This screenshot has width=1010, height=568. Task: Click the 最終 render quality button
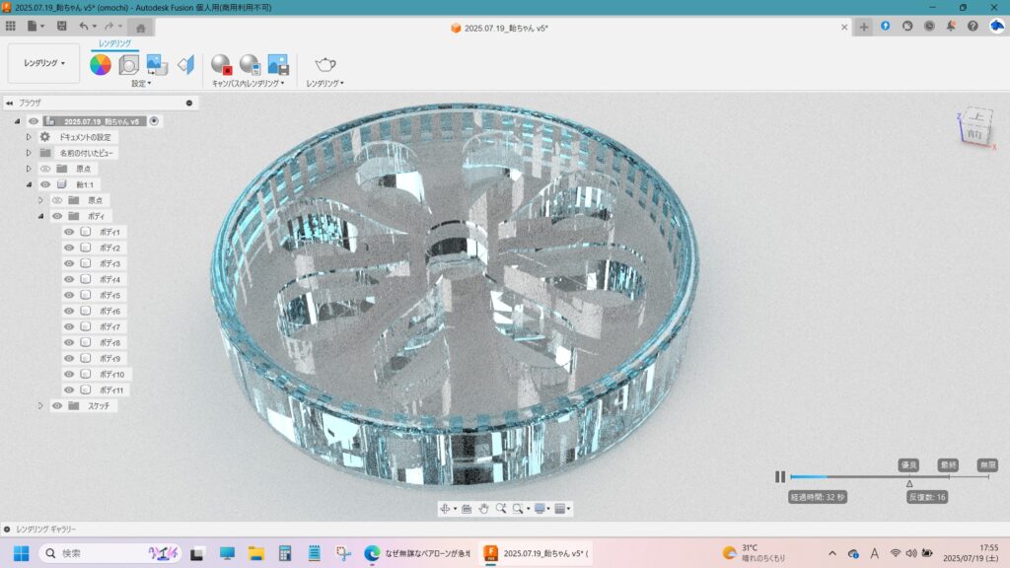coord(949,464)
